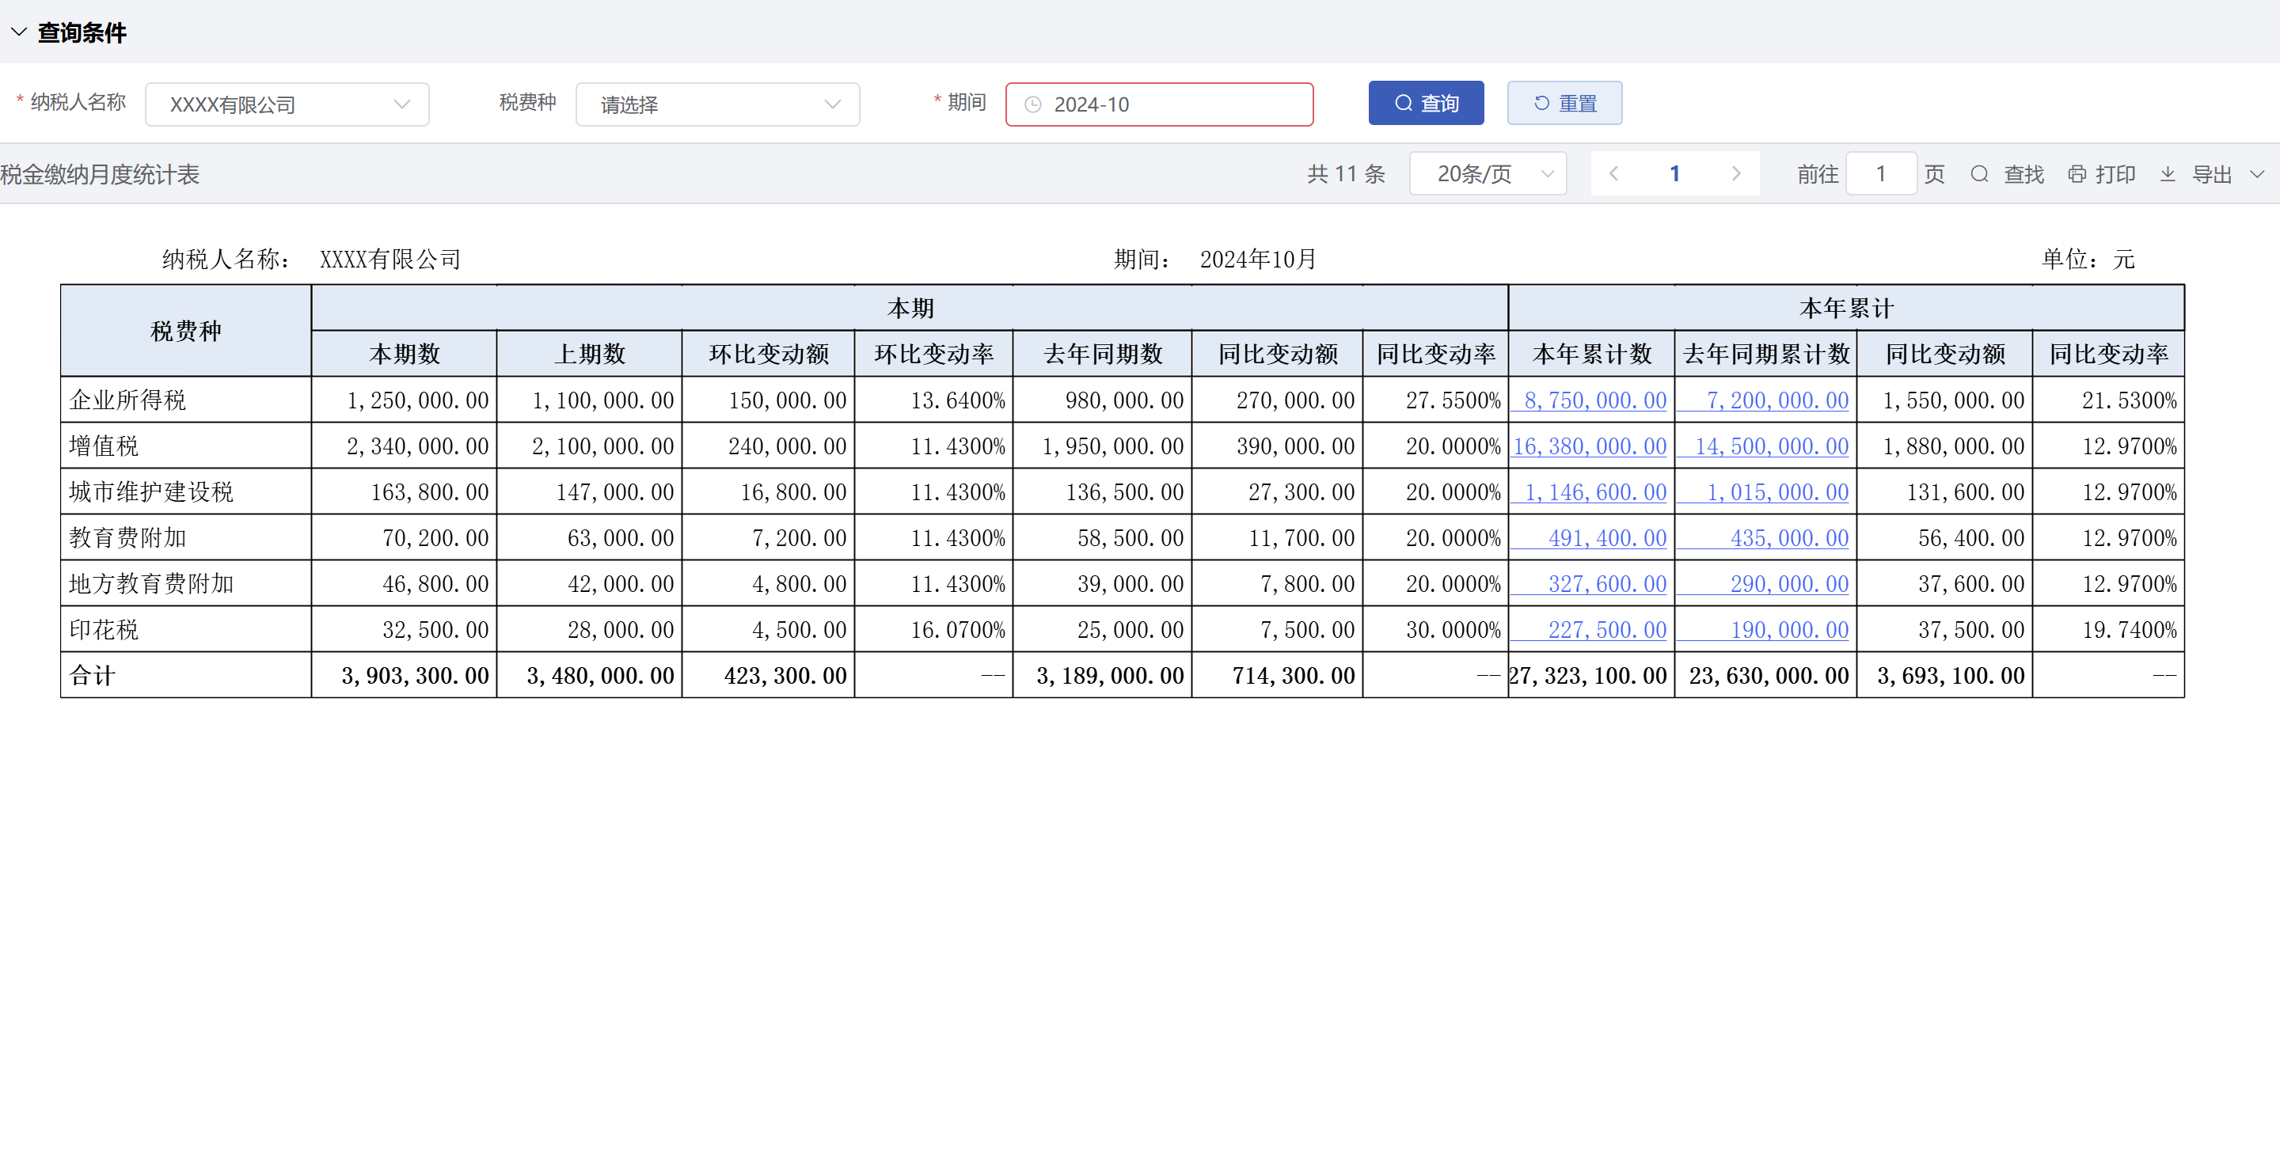Open 印花税 link 227,500.00

1607,630
